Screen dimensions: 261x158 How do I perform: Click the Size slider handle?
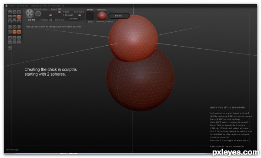(x=60, y=12)
